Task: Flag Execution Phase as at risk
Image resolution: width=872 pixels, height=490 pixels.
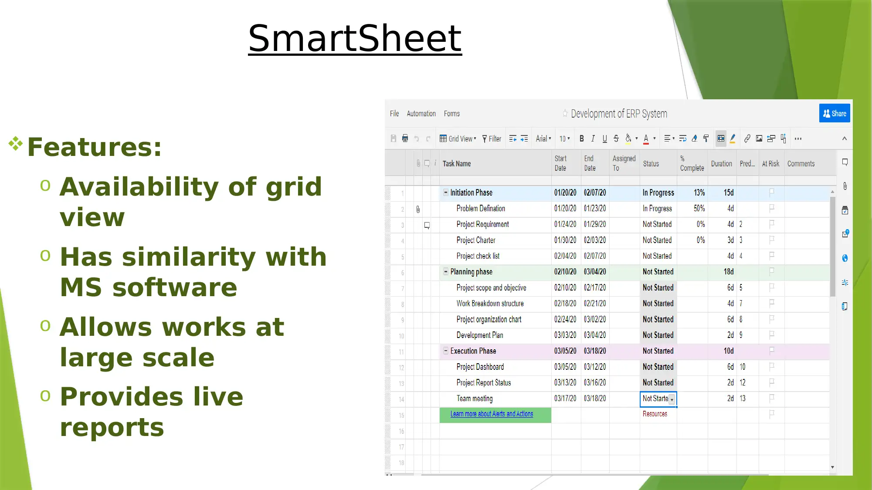Action: click(771, 351)
